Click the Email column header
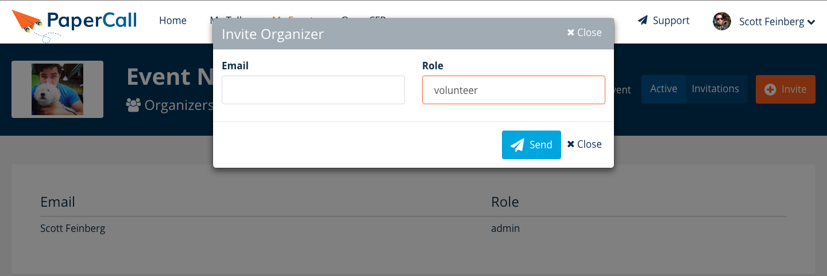 57,202
